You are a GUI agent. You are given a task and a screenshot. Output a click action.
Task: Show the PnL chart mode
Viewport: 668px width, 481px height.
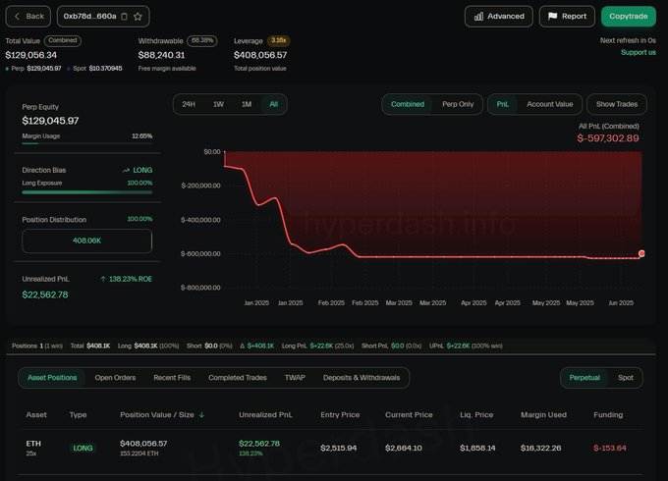(503, 104)
